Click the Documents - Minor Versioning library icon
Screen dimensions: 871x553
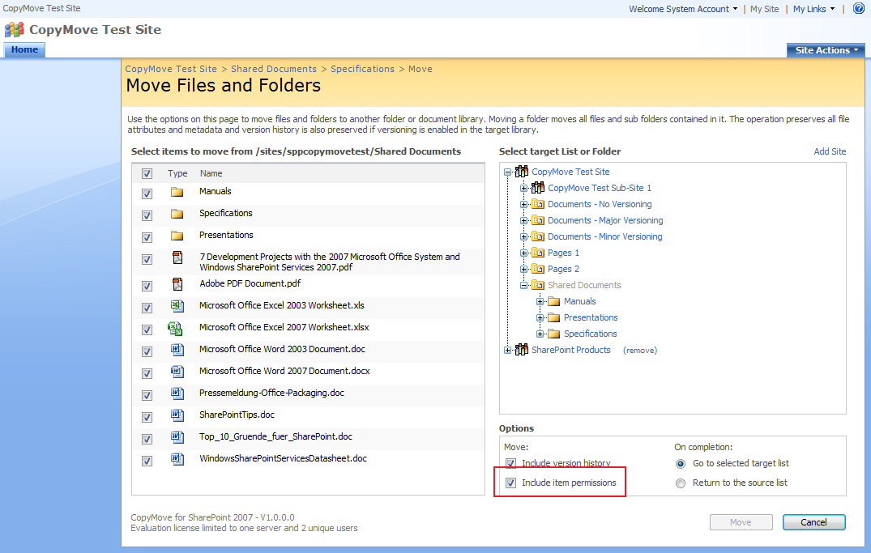[538, 236]
